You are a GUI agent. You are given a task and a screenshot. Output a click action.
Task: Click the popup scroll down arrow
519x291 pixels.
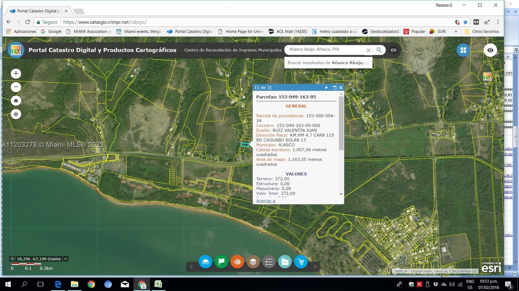pyautogui.click(x=341, y=194)
